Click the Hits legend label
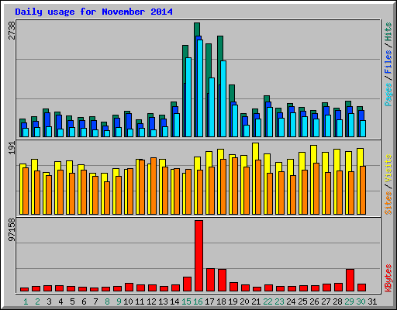The height and width of the screenshot is (310, 397). (x=388, y=32)
